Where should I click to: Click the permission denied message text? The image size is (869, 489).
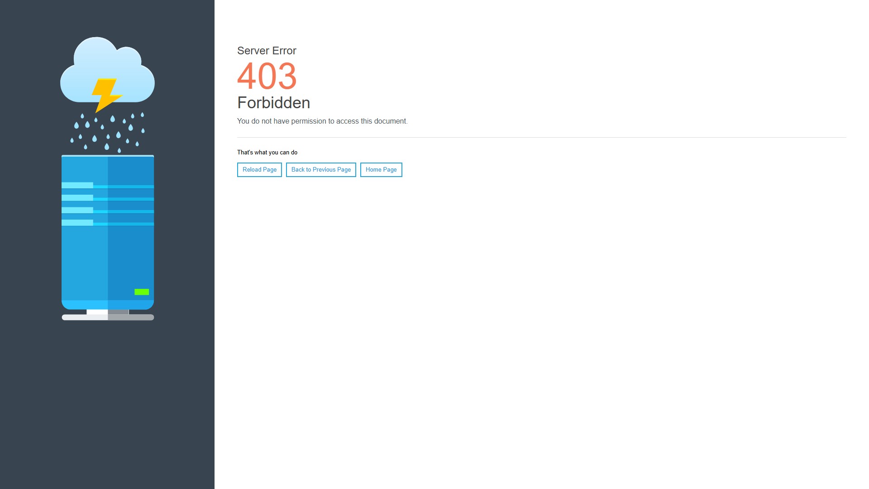322,121
